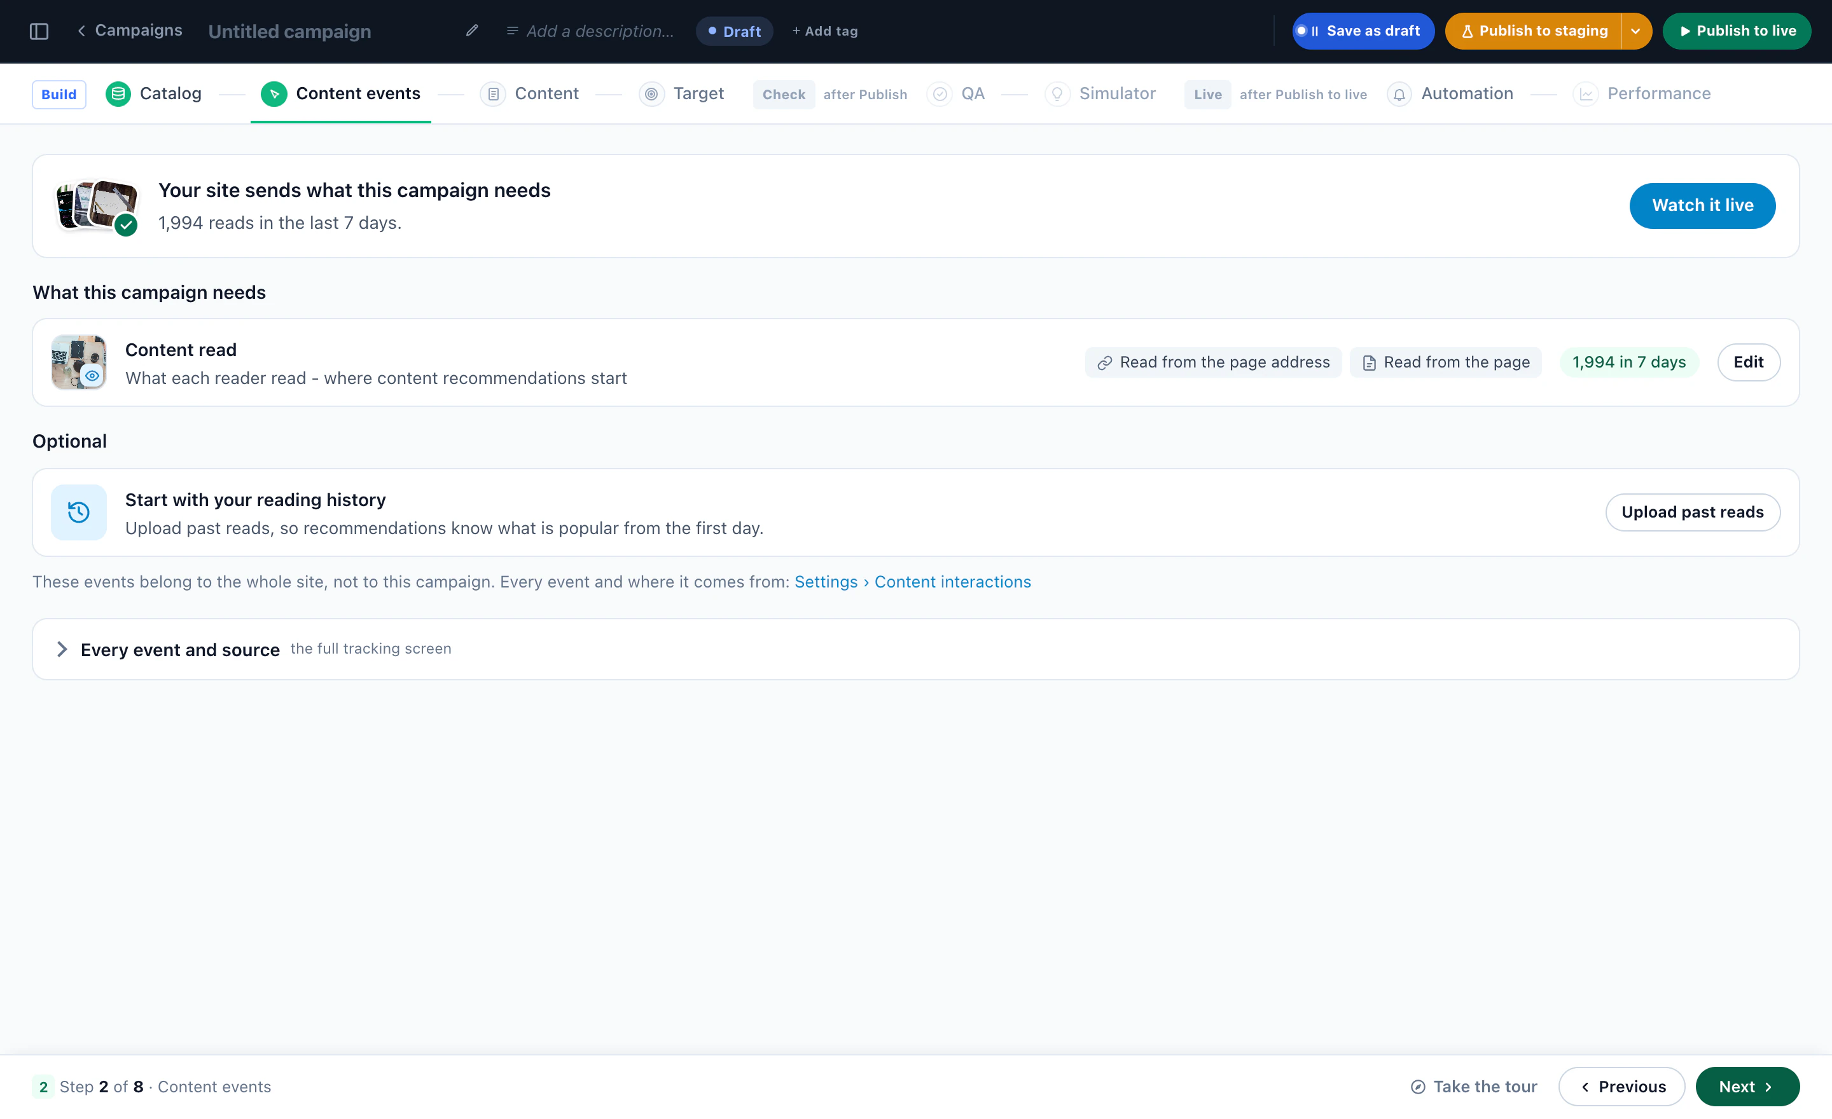Image resolution: width=1832 pixels, height=1119 pixels.
Task: Open the Performance step
Action: click(x=1642, y=93)
